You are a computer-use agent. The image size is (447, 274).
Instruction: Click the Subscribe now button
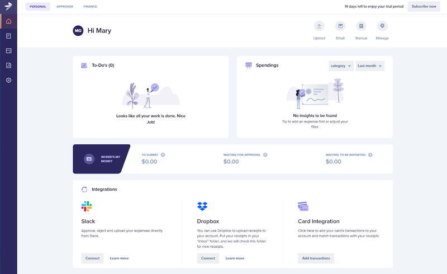click(424, 6)
